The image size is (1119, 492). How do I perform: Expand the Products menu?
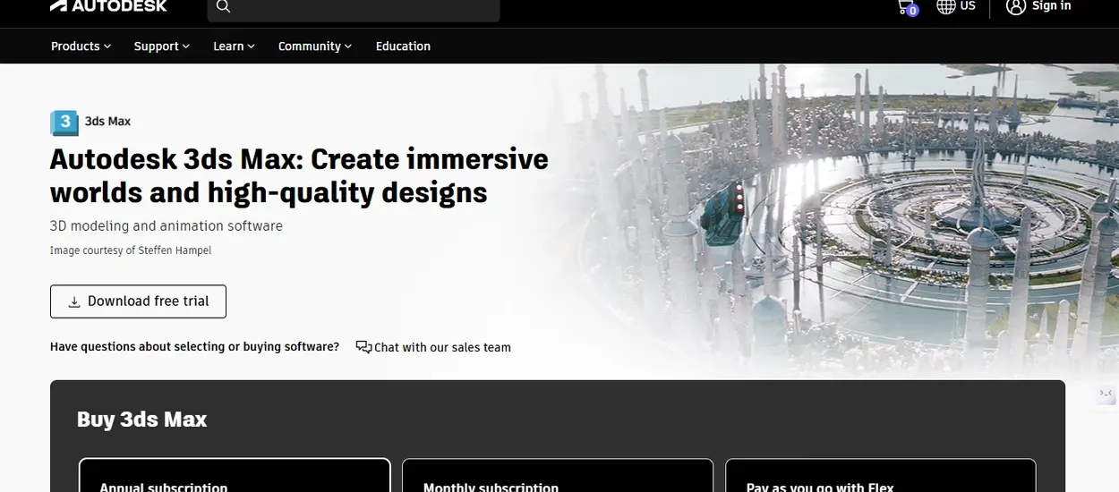click(x=81, y=47)
